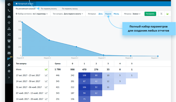Click the cell with value 92
This screenshot has width=176, height=102.
[96, 87]
